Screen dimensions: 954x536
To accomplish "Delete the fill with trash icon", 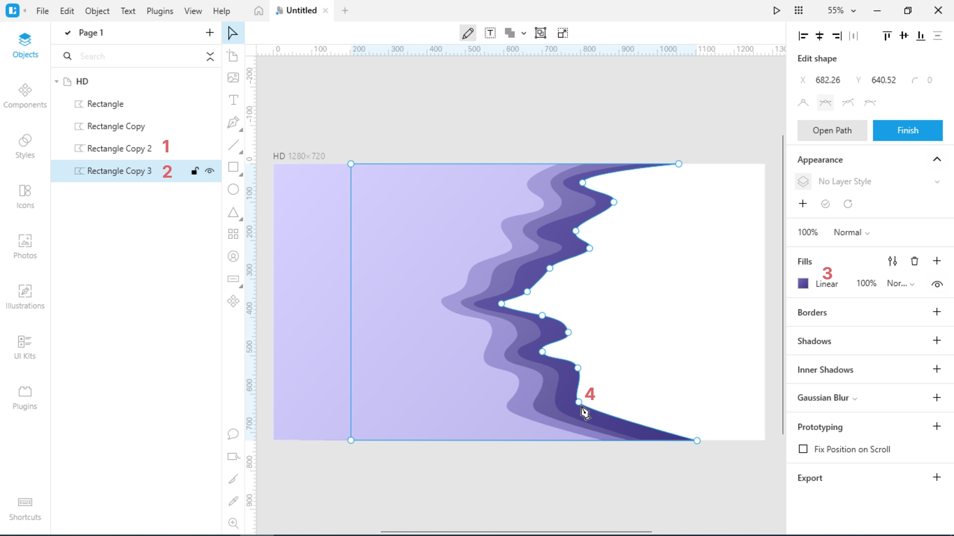I will pyautogui.click(x=914, y=261).
